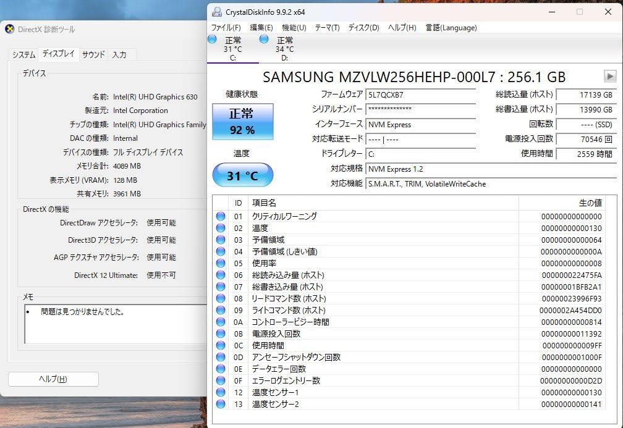Click the drive title SAMSUNG MZVLW256HEHP-000L7

pos(414,77)
